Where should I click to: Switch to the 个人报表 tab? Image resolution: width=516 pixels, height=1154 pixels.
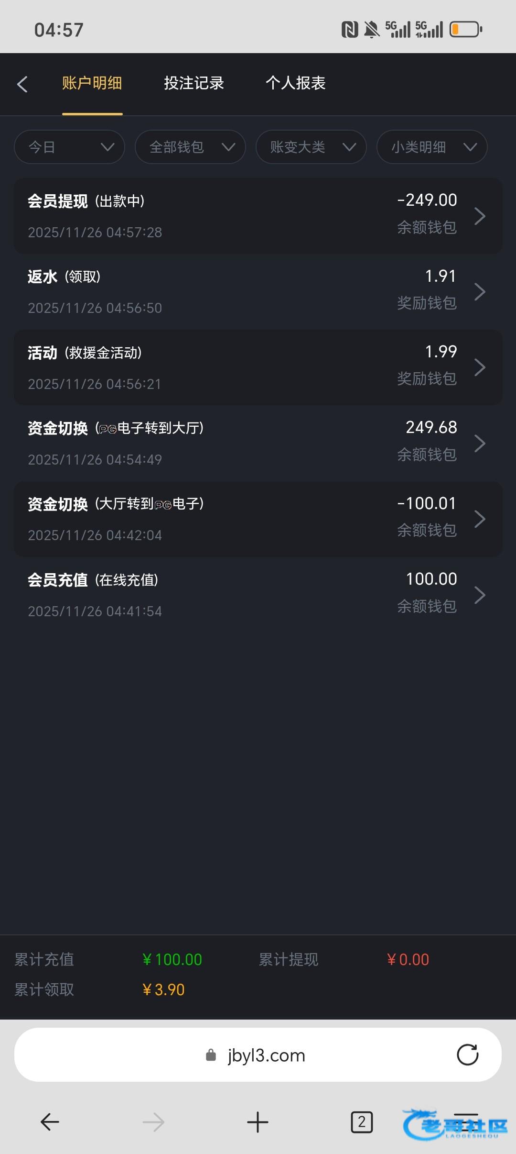(296, 83)
